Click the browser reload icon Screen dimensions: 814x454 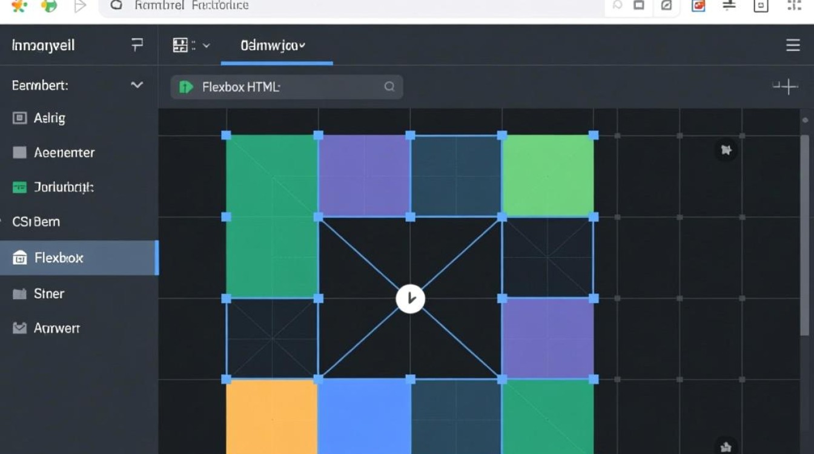[116, 5]
